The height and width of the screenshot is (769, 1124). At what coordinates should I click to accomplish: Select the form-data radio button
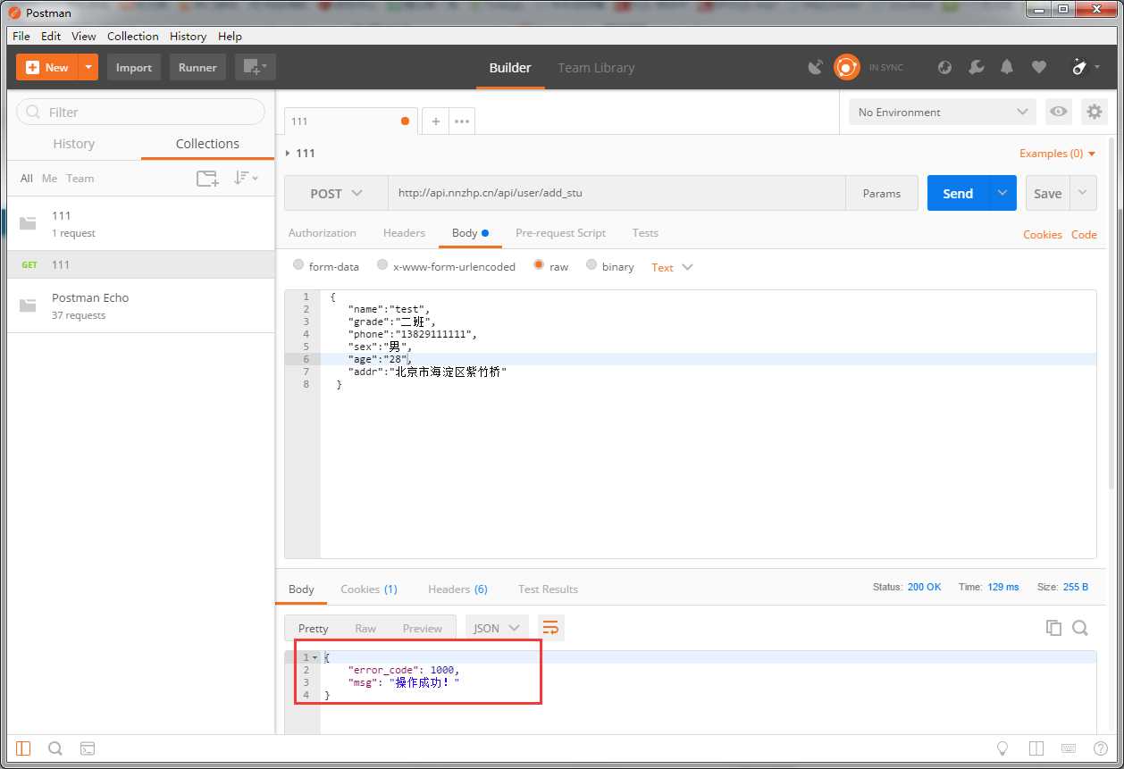coord(298,265)
